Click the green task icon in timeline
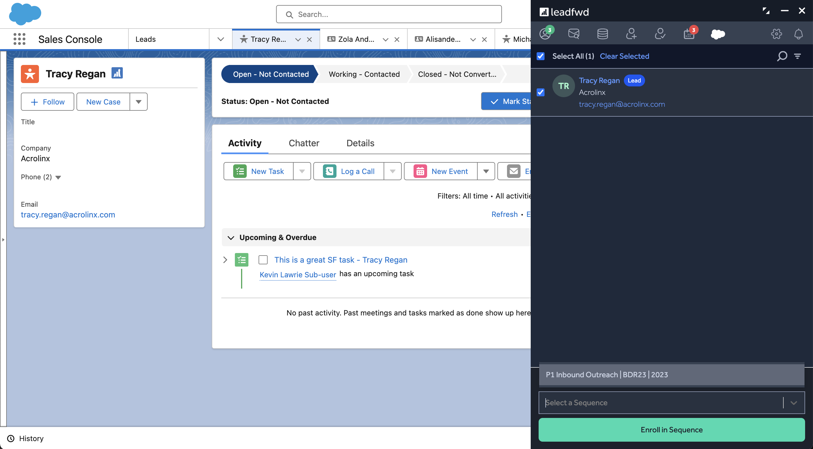This screenshot has width=813, height=449. pos(241,260)
